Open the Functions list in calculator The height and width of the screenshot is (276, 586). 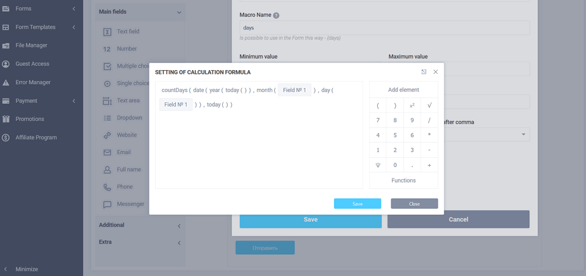(403, 180)
